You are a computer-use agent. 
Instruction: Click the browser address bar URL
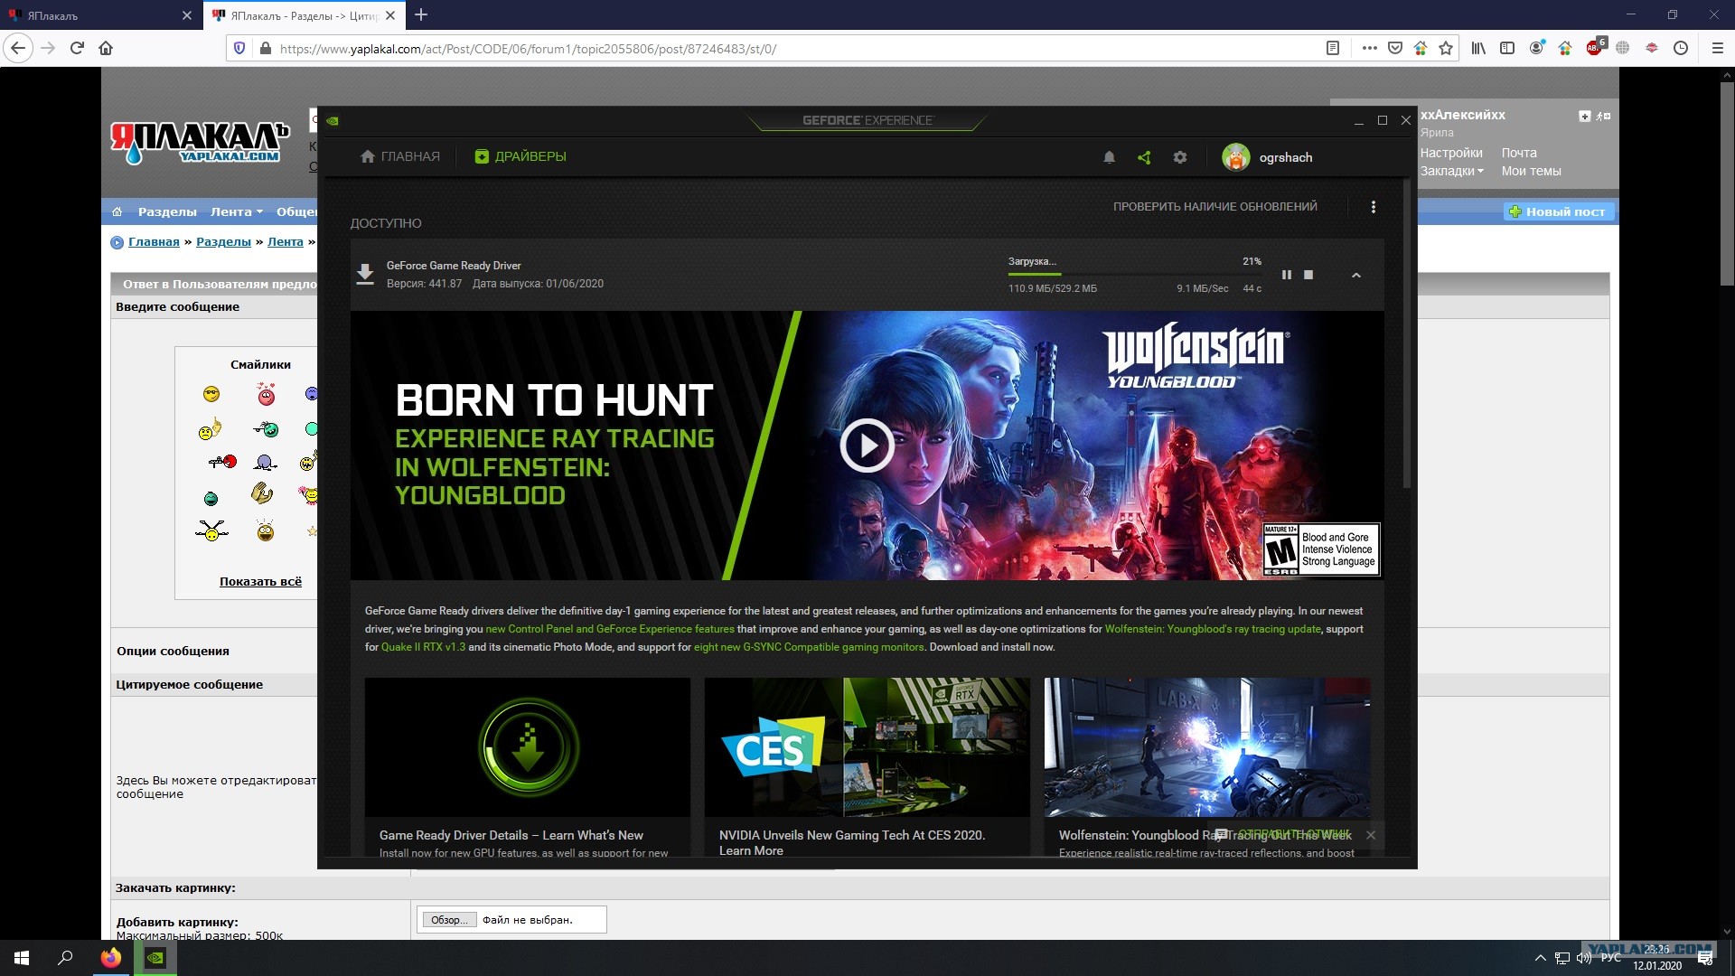click(529, 49)
